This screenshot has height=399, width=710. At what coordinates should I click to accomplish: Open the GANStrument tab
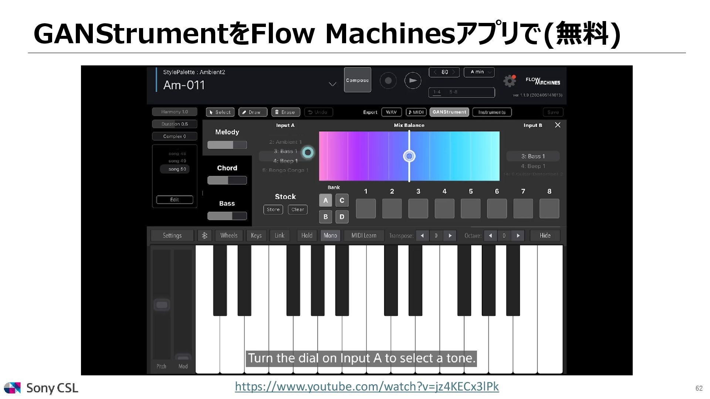[449, 112]
